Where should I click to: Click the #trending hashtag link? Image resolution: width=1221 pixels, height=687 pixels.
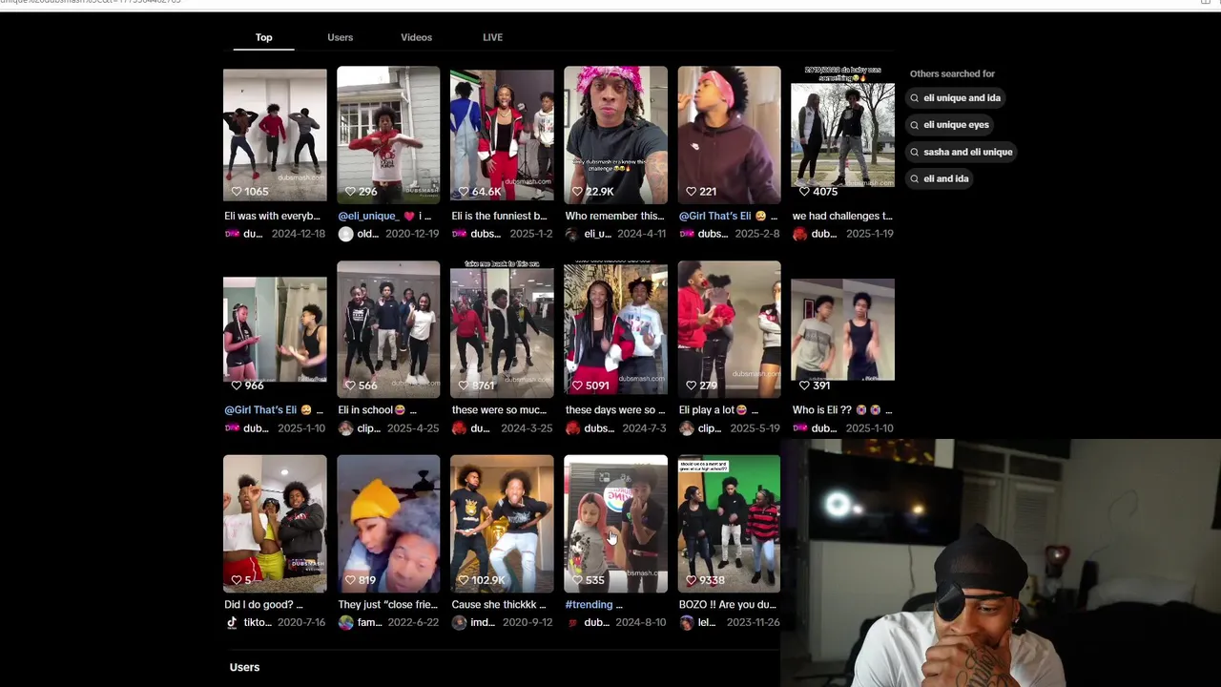(589, 605)
